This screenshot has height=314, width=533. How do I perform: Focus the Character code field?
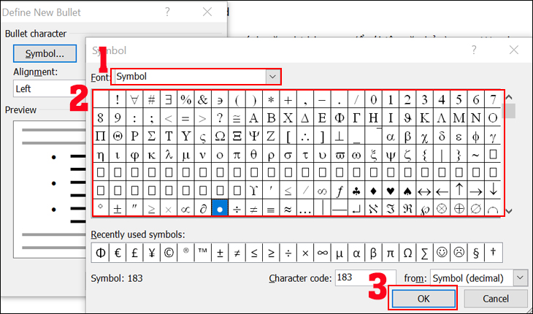365,278
